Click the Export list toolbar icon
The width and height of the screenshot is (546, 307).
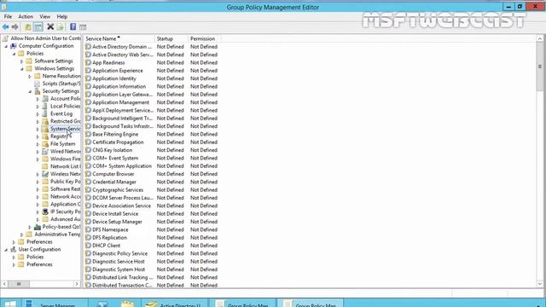pyautogui.click(x=61, y=26)
